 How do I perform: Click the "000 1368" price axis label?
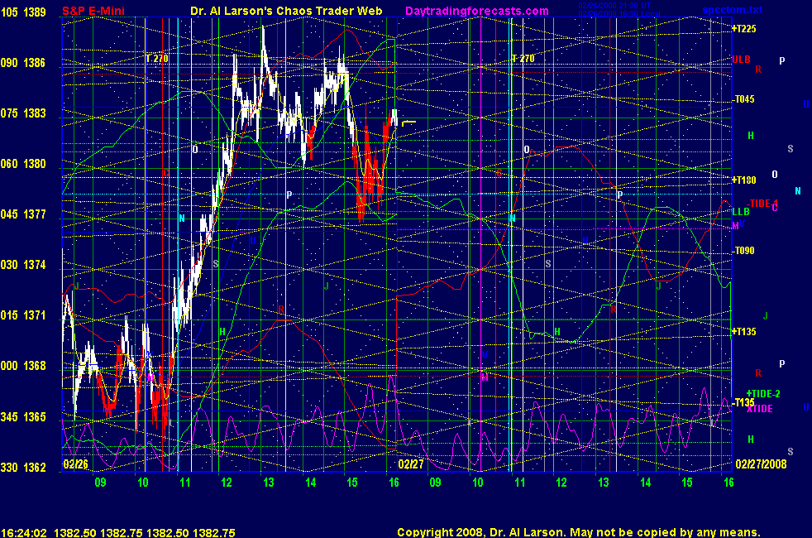(23, 366)
